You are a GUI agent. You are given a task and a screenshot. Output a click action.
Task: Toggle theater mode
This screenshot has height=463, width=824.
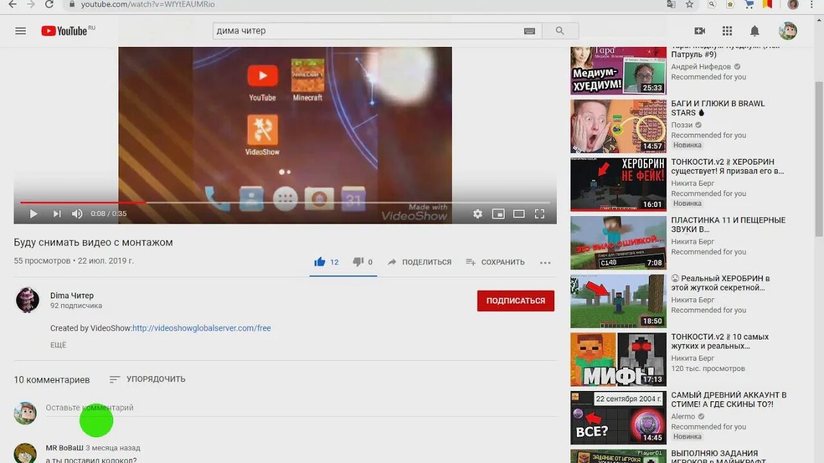point(519,214)
